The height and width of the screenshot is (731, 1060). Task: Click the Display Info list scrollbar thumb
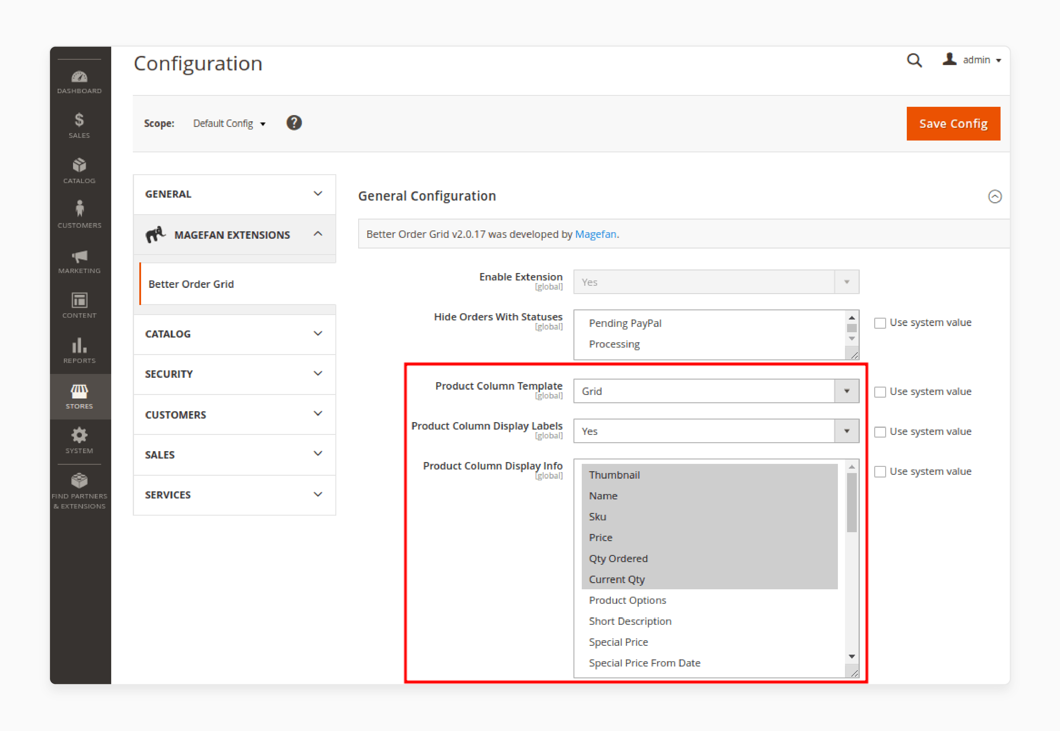(x=852, y=503)
